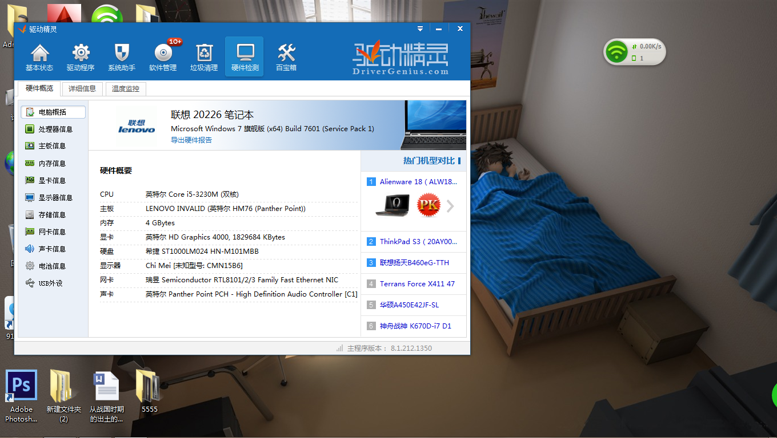The image size is (777, 438).
Task: Open 神舟战神 K670D-i7 comparison link
Action: [x=415, y=326]
